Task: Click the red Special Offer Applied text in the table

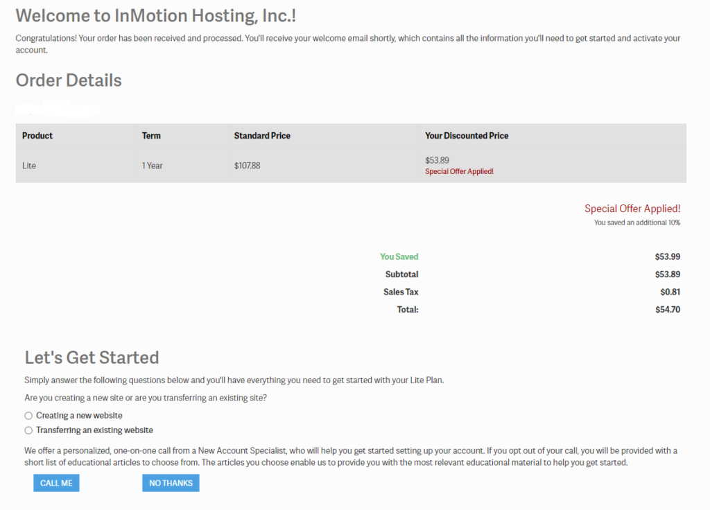Action: (459, 172)
